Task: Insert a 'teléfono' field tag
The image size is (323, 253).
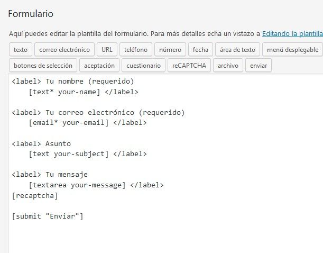Action: 136,49
